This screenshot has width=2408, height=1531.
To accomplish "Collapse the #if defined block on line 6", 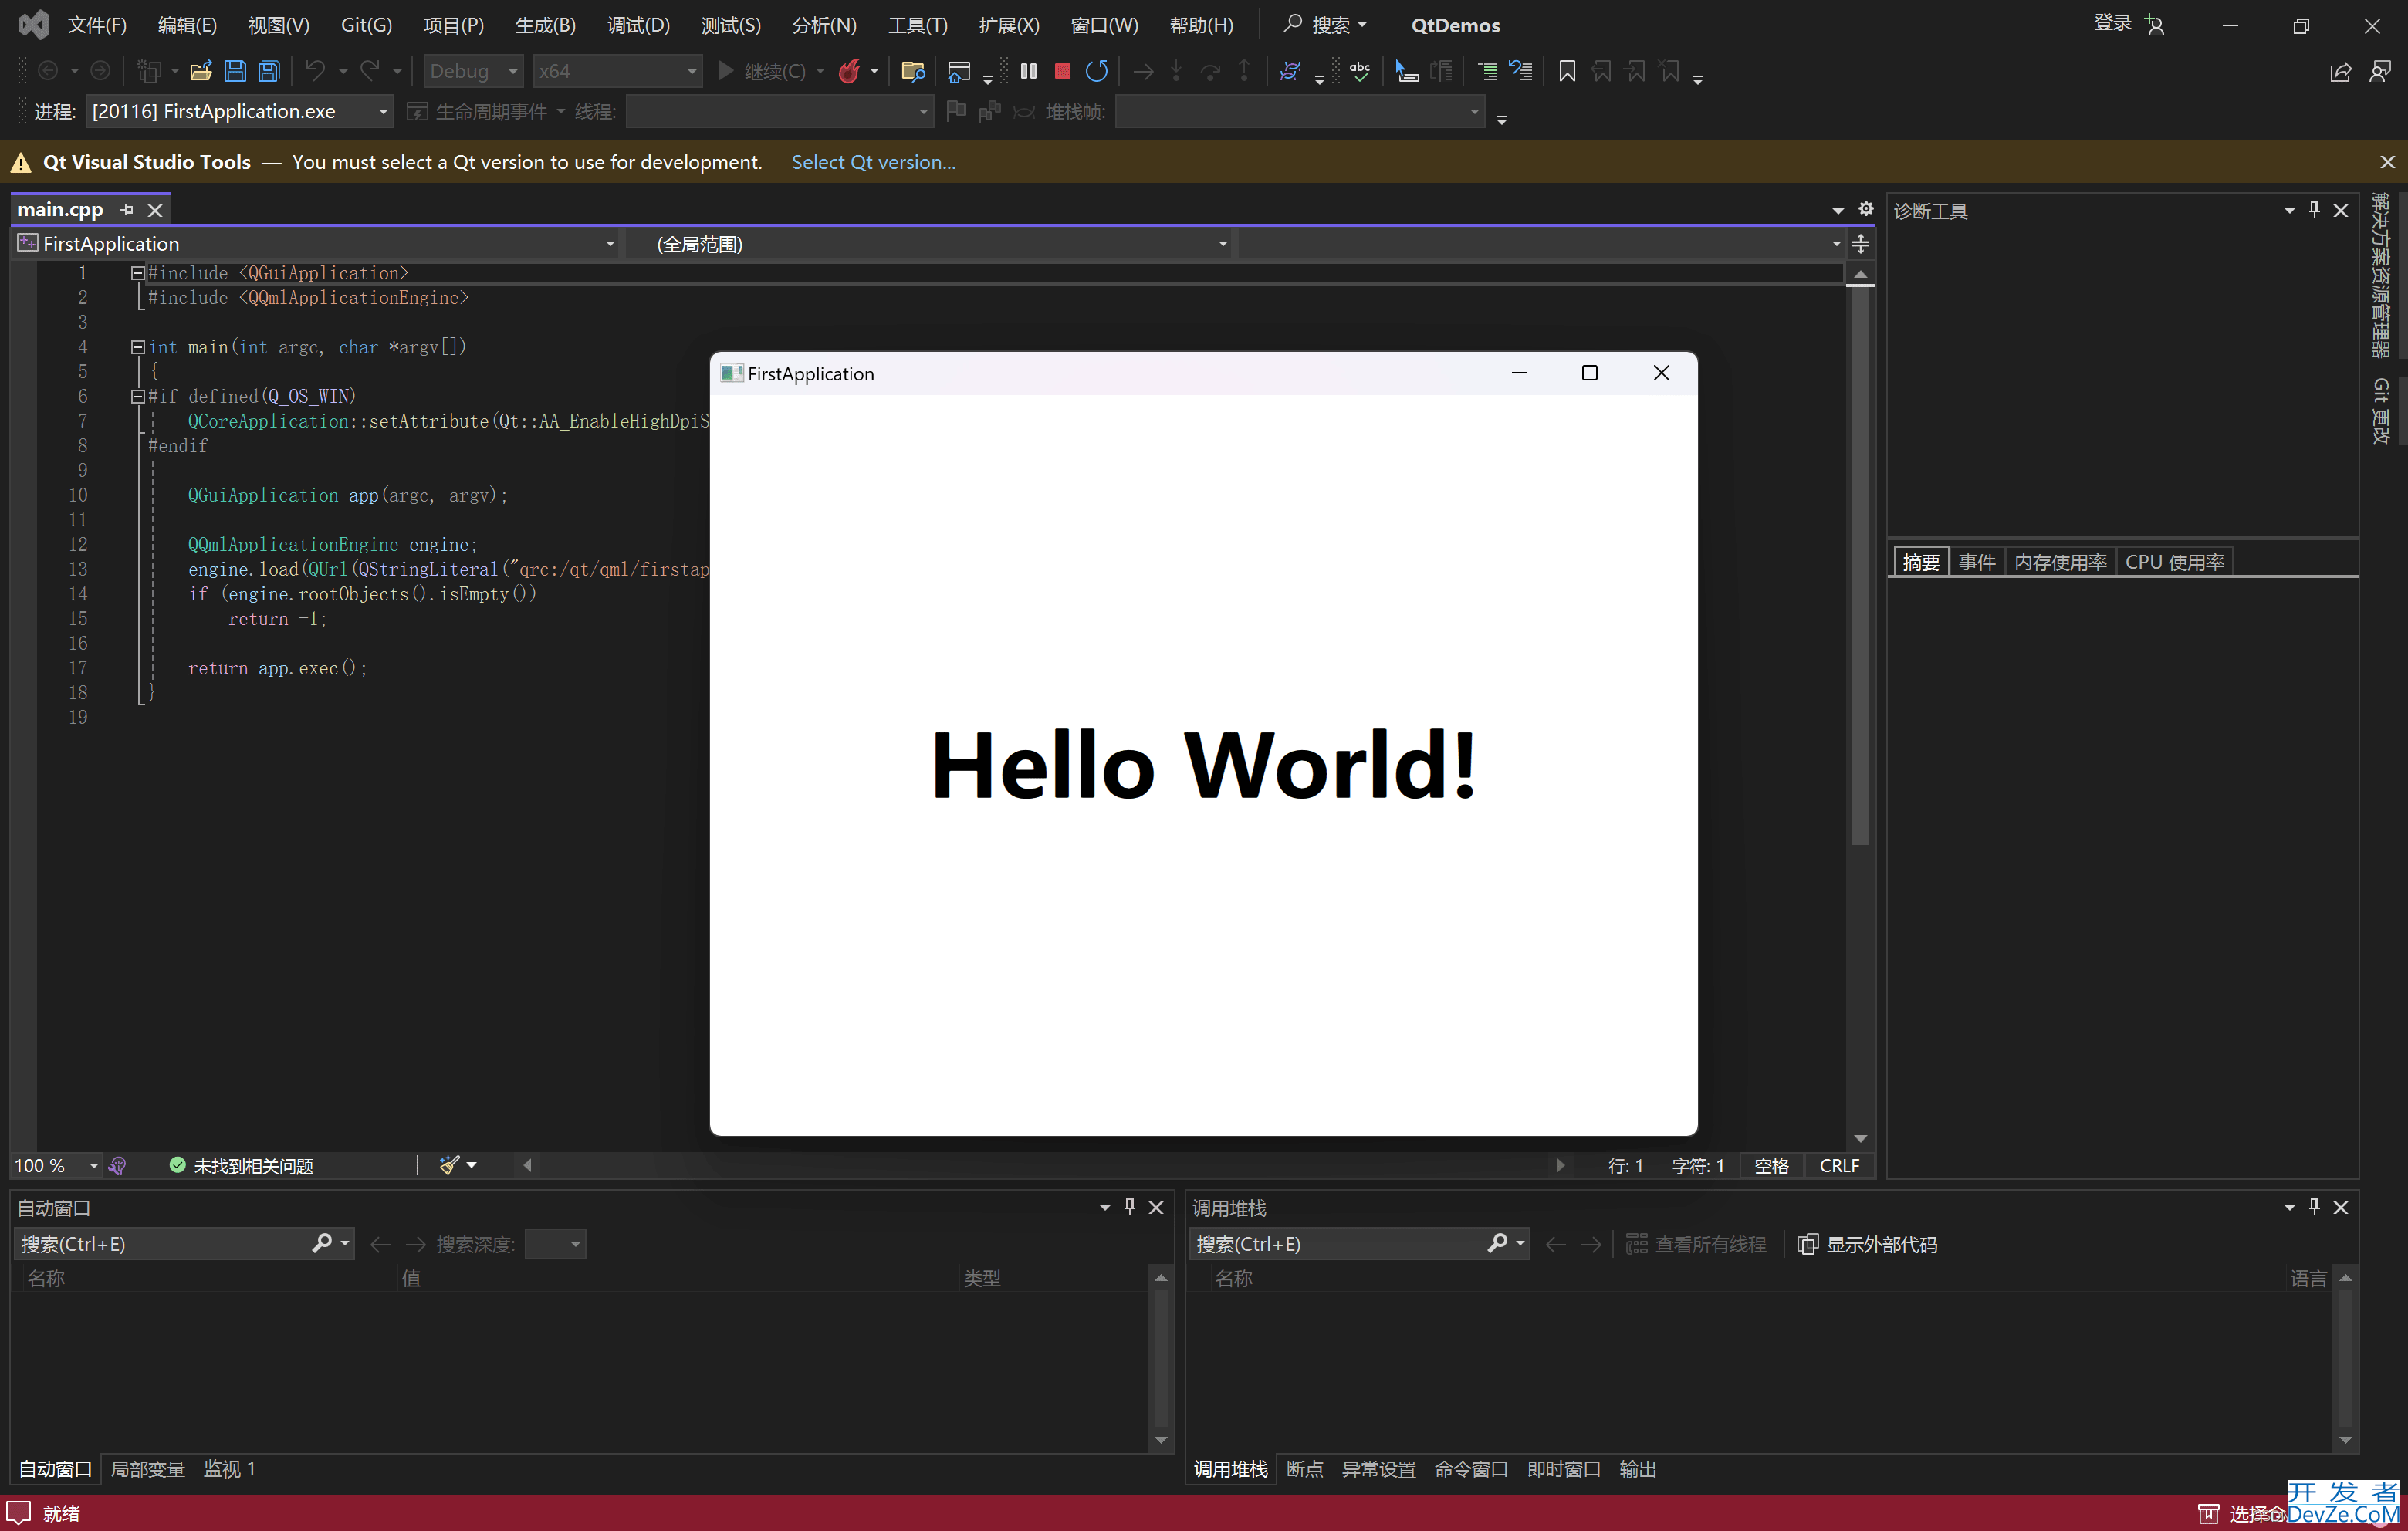I will tap(138, 396).
